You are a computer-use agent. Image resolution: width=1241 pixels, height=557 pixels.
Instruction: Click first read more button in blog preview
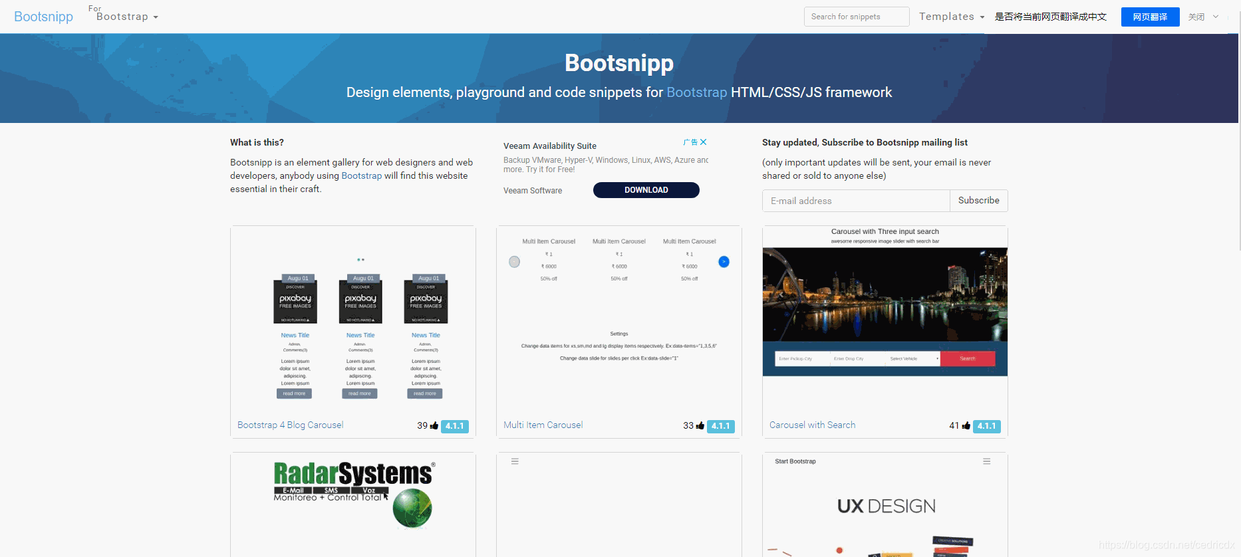pos(294,393)
